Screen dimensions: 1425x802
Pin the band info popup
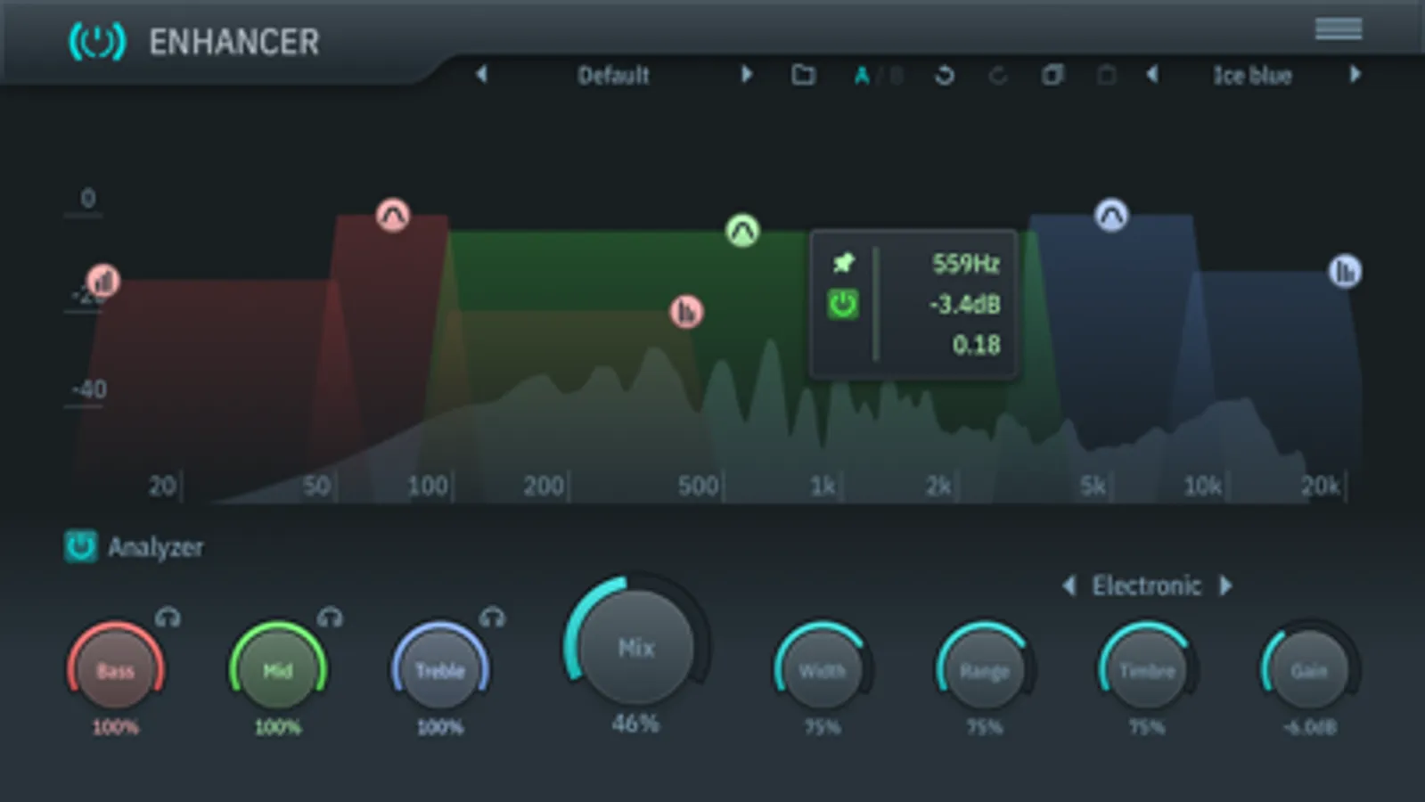(x=843, y=263)
